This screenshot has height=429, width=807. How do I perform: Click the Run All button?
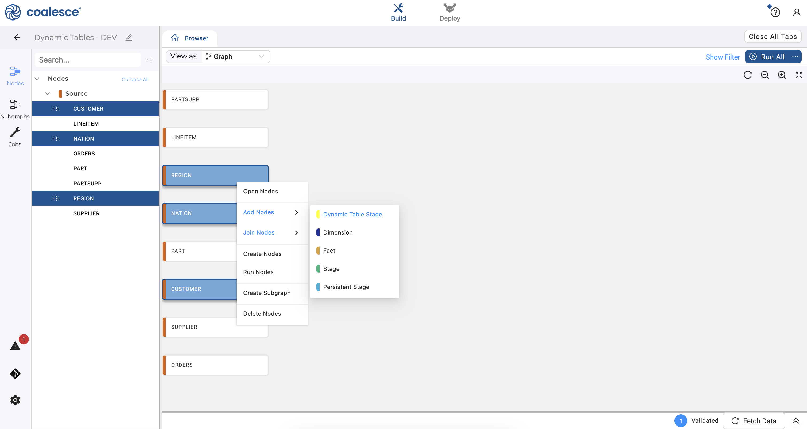[768, 57]
